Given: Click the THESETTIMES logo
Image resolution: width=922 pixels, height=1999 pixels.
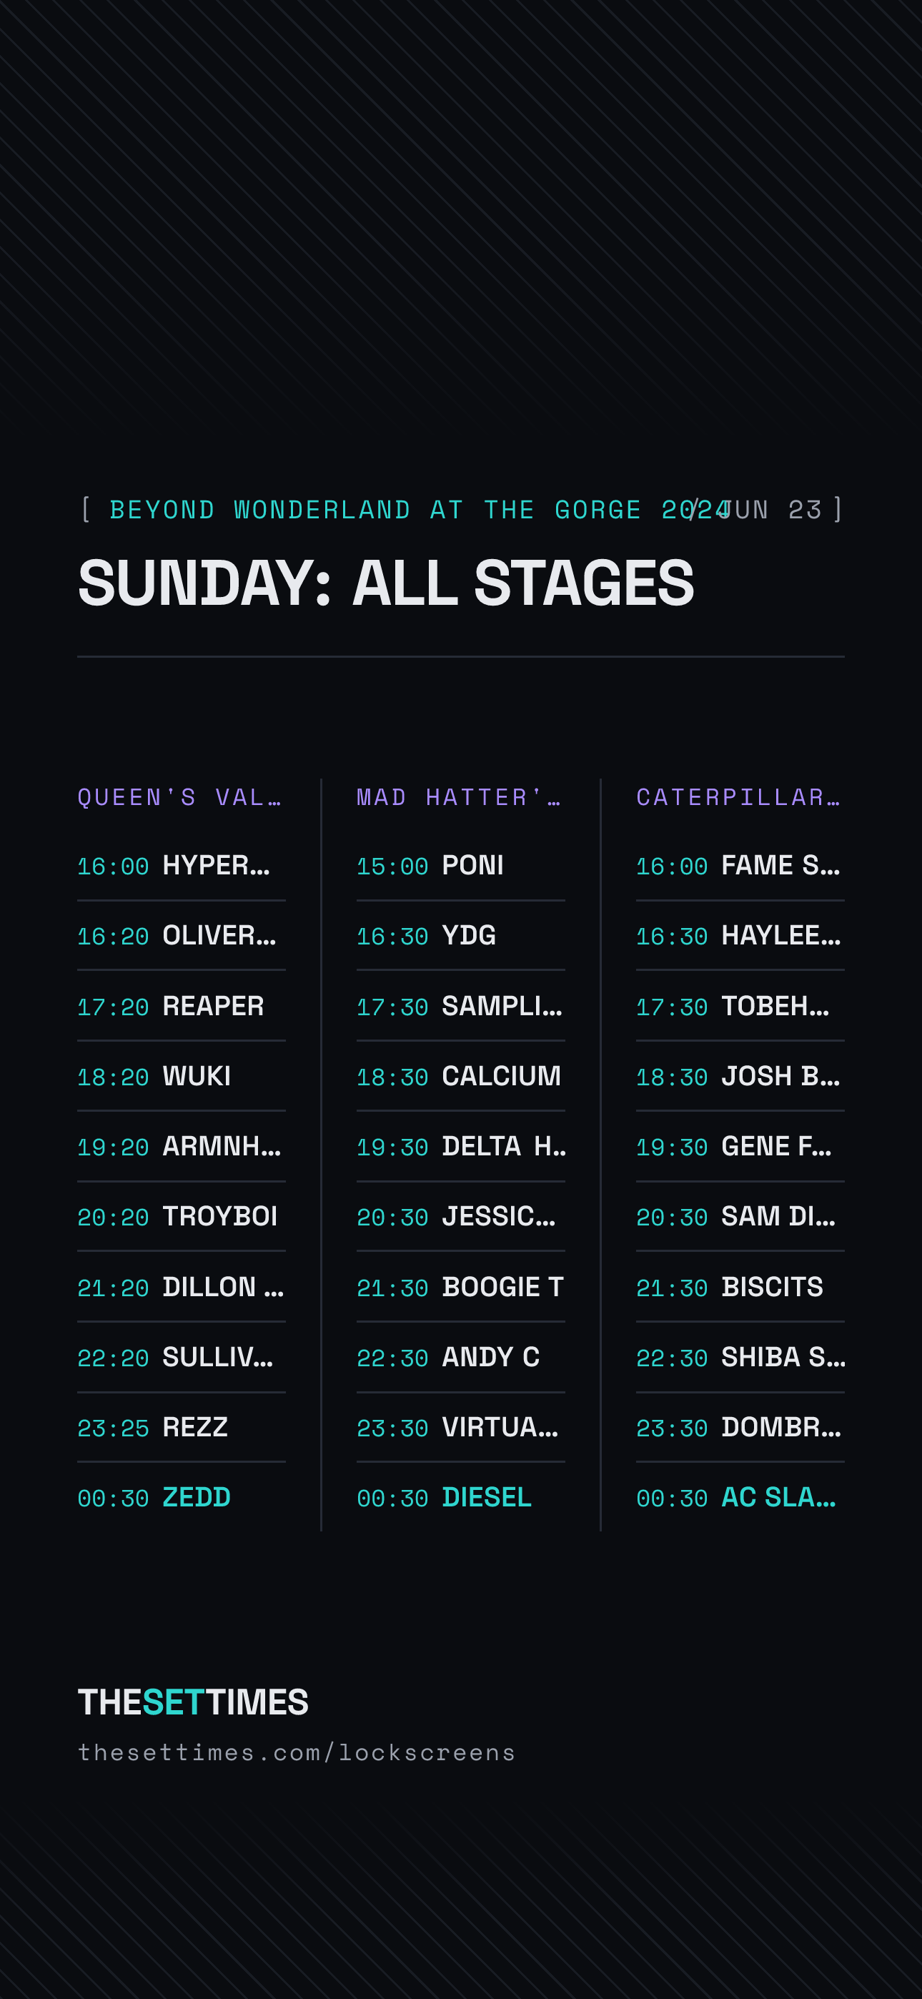Looking at the screenshot, I should [193, 1702].
